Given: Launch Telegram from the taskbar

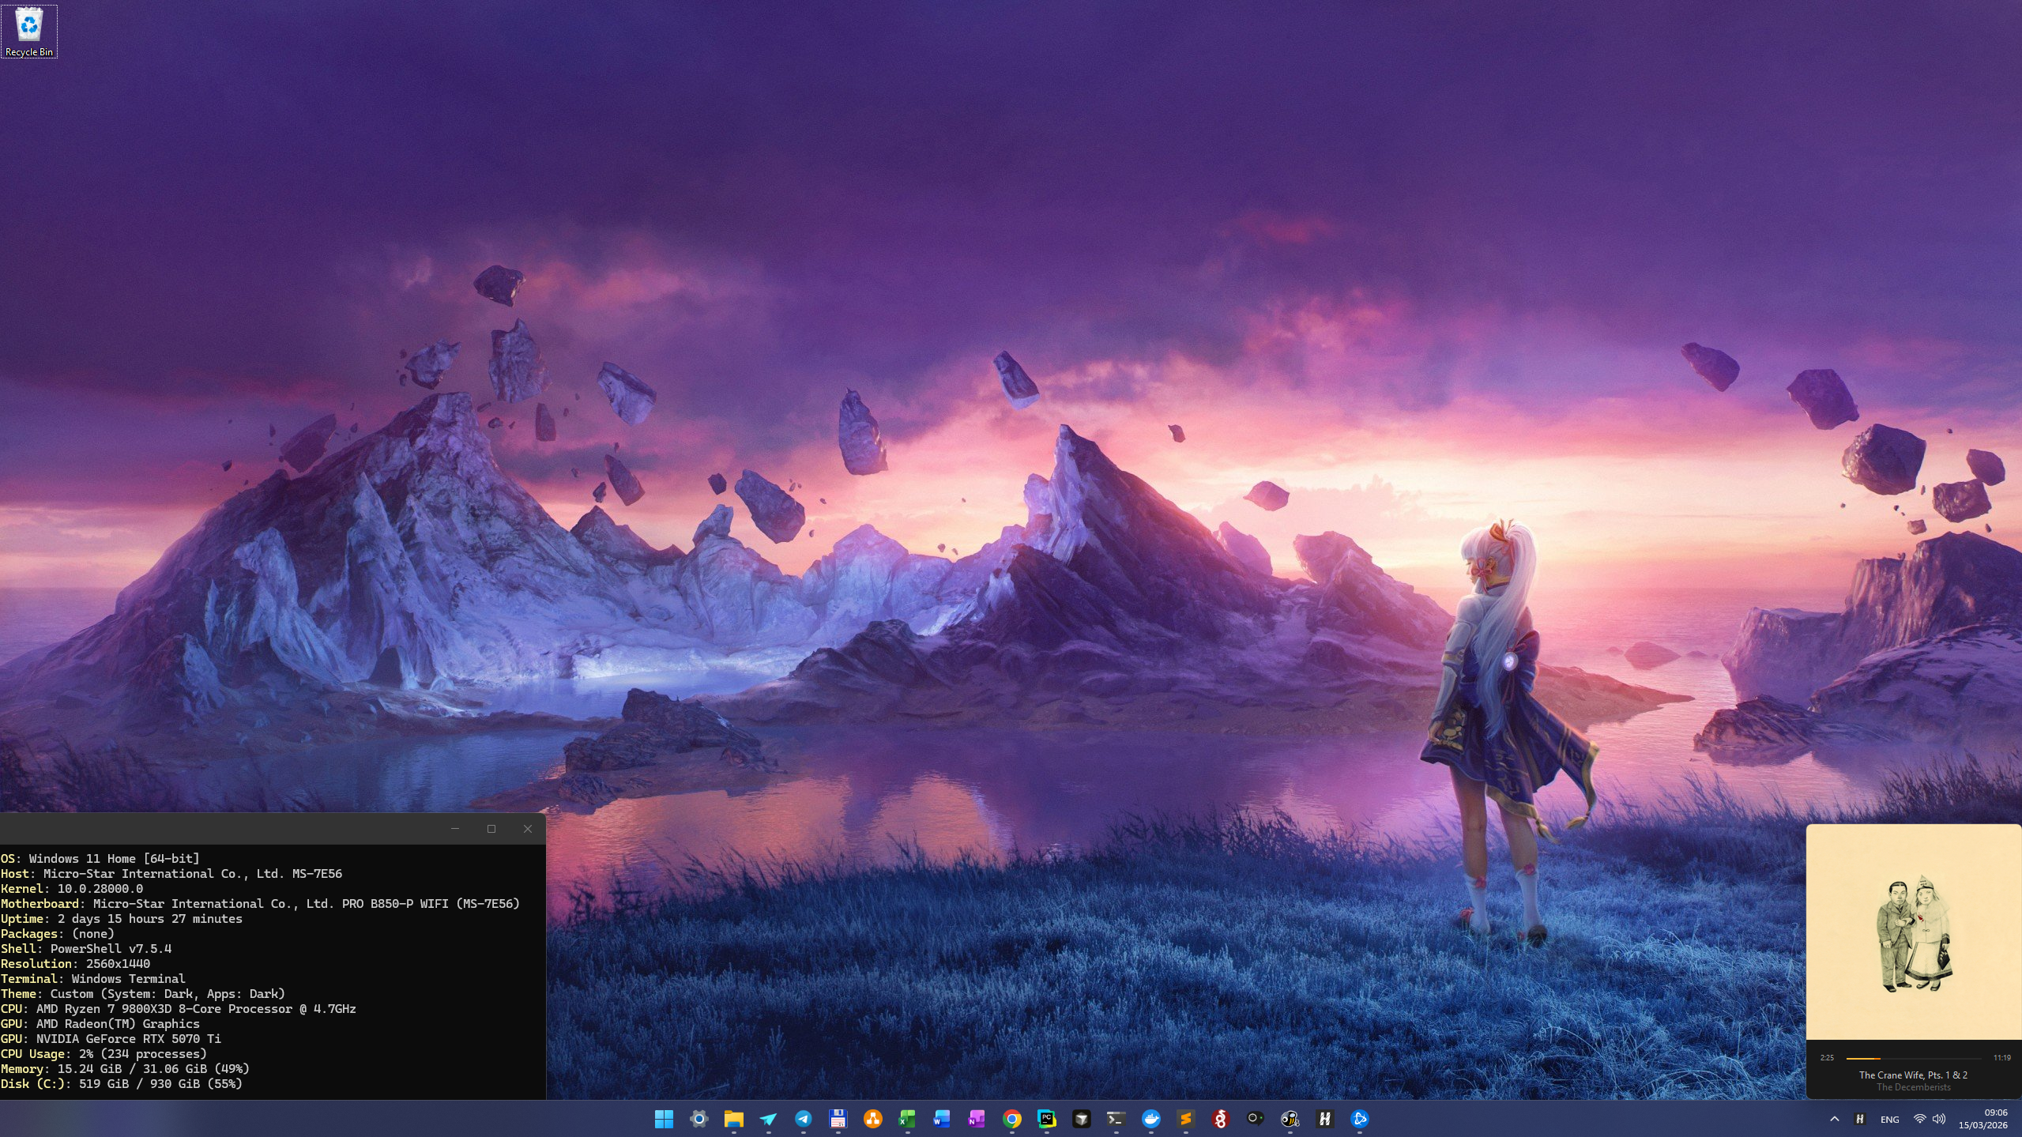Looking at the screenshot, I should [x=803, y=1119].
